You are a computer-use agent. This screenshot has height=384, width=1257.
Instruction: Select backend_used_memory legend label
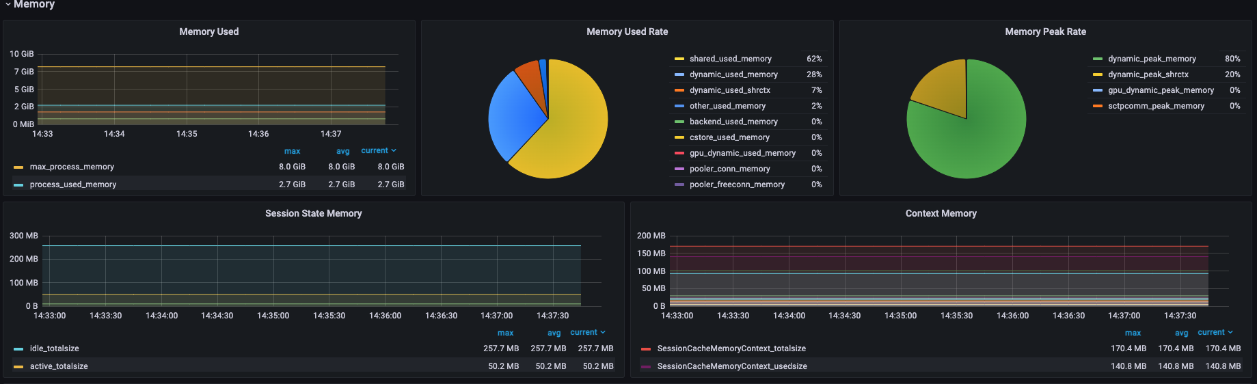point(733,122)
